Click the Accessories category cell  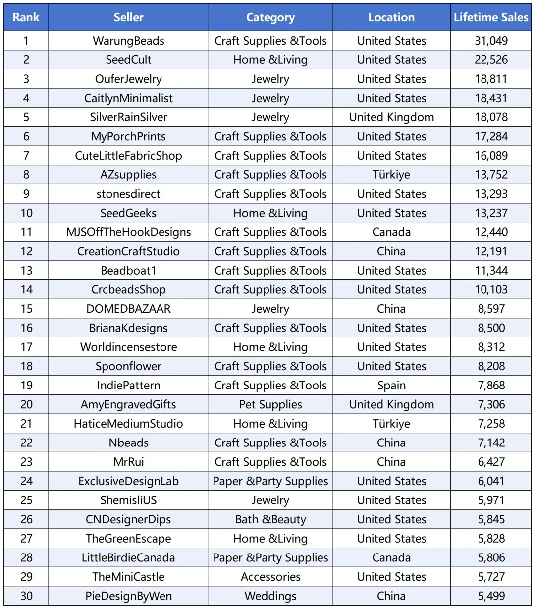point(270,577)
